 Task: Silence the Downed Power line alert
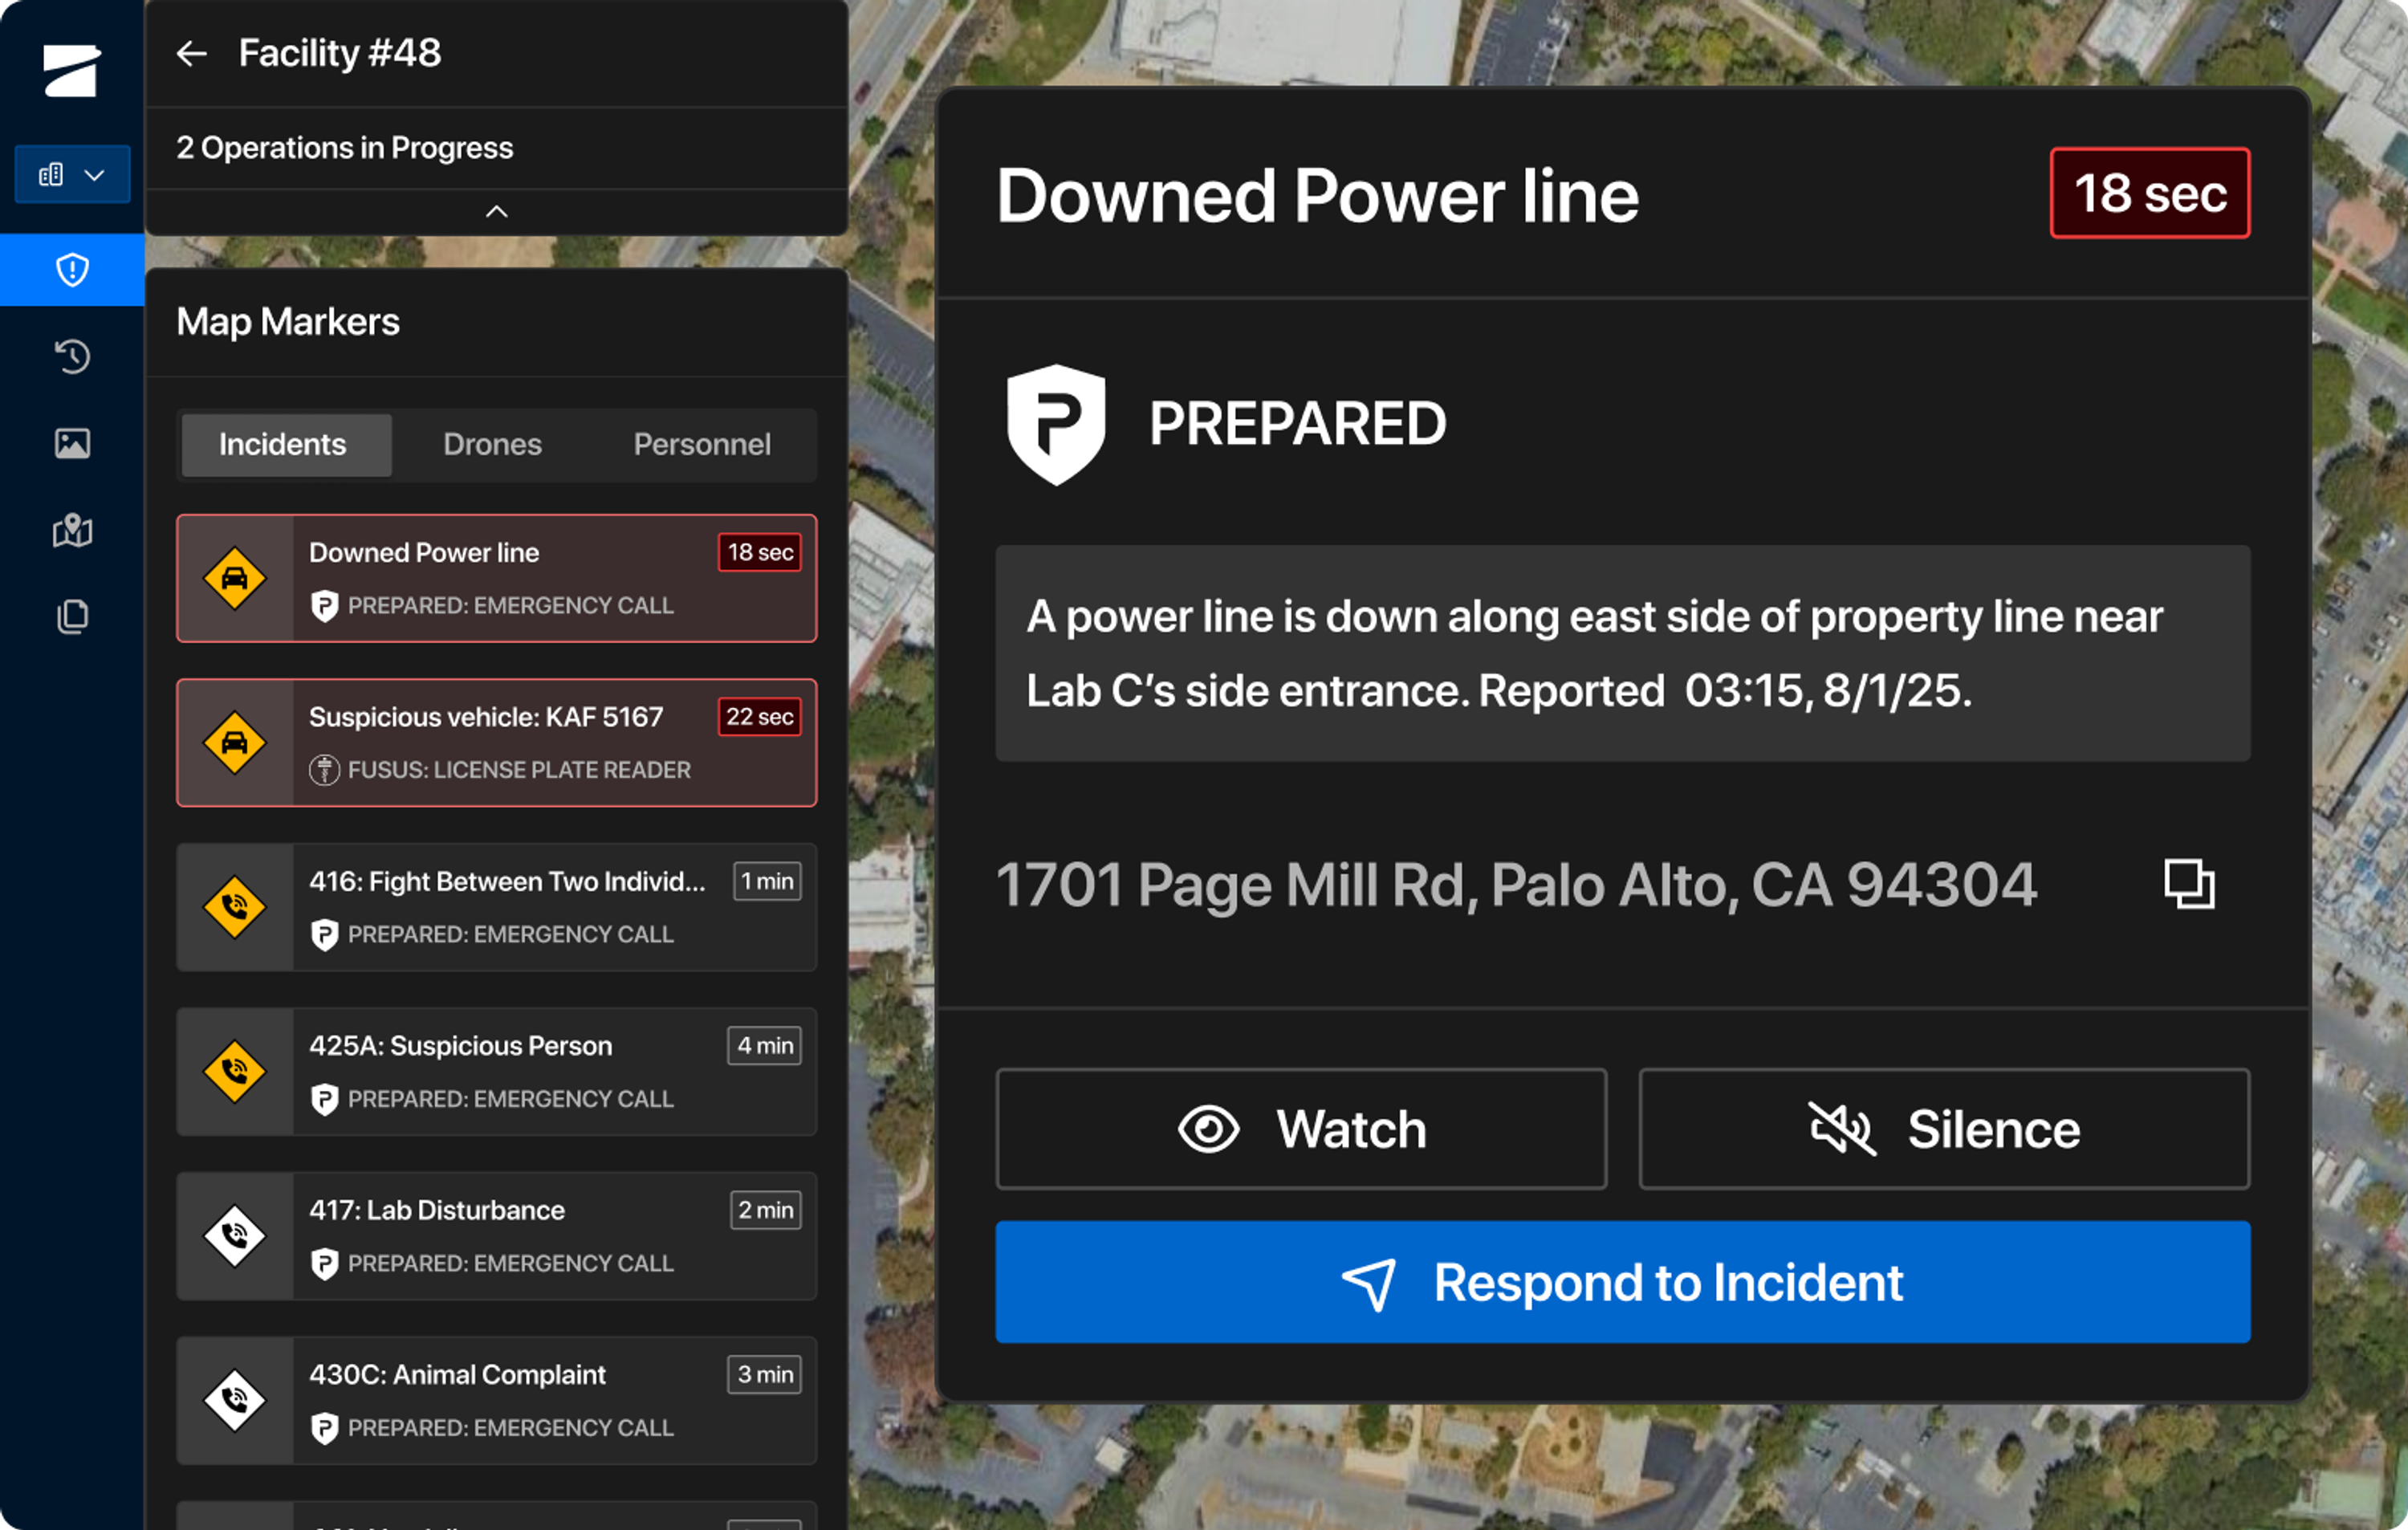pos(1944,1130)
